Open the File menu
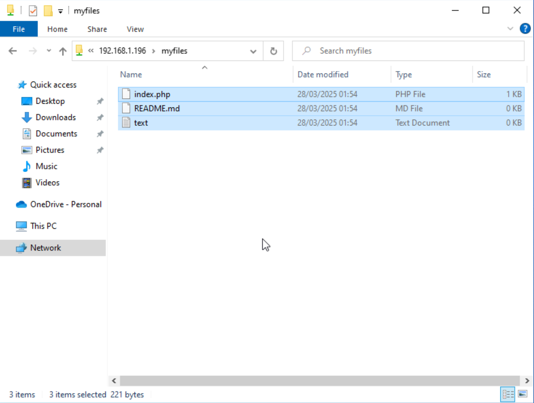Viewport: 534px width, 403px height. (x=18, y=28)
